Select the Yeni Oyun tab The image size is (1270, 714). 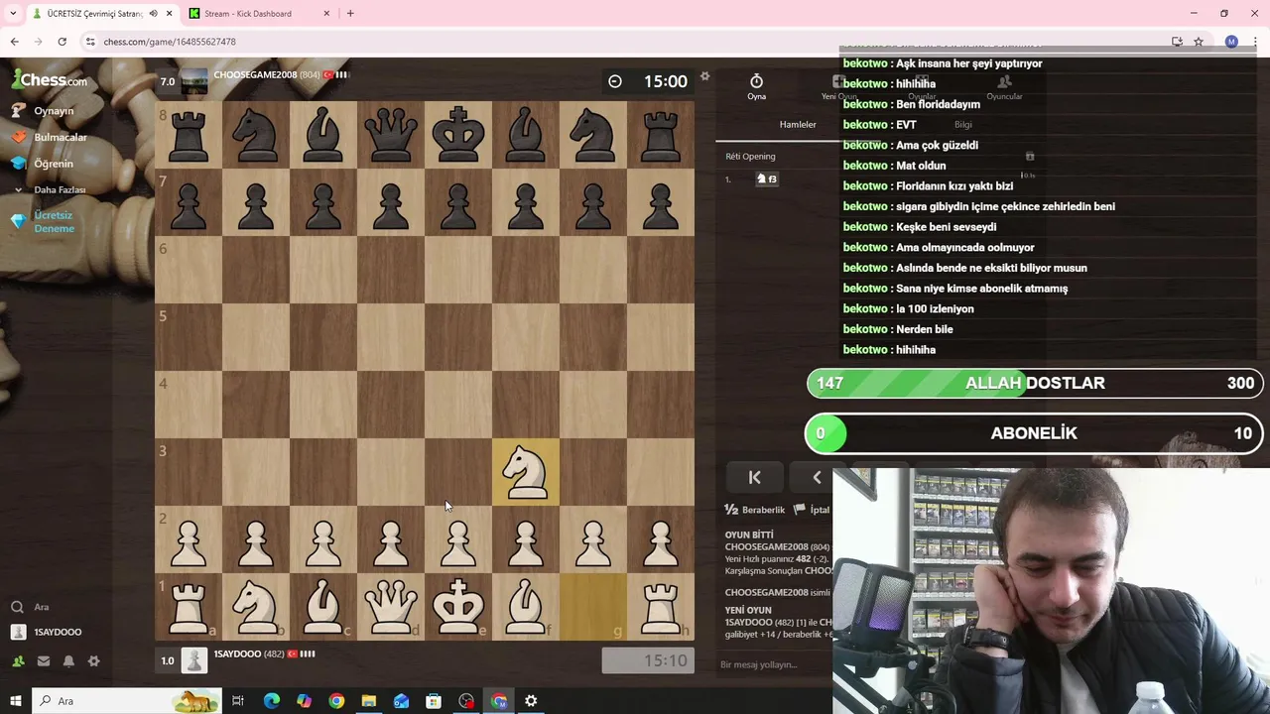click(838, 87)
